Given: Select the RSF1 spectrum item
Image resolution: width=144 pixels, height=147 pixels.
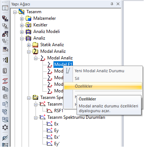Looking at the screenshot, I should tap(59, 111).
